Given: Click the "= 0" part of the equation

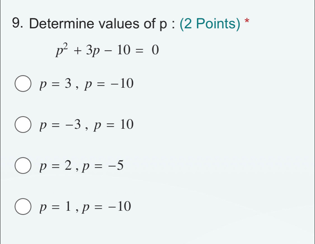Looking at the screenshot, I should click(x=148, y=51).
